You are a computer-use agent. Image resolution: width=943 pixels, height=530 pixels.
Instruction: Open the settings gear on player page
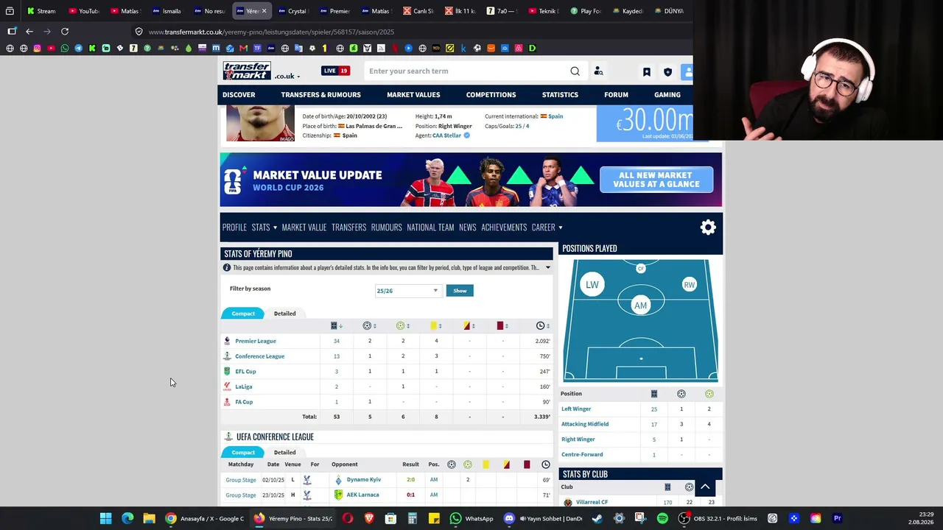tap(708, 227)
